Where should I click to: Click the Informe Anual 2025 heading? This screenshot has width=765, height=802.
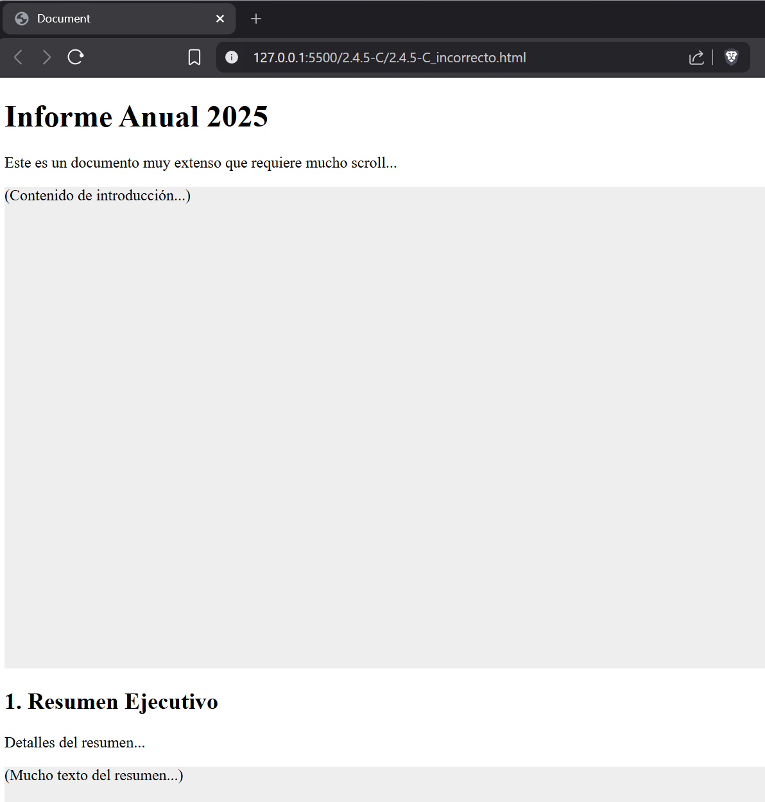136,117
